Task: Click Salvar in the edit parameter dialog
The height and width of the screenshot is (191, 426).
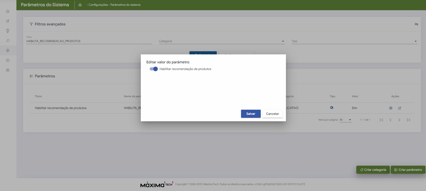Action: point(251,114)
